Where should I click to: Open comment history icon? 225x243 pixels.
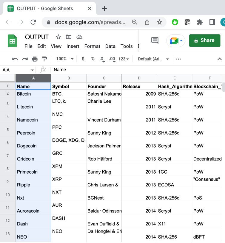click(x=155, y=40)
